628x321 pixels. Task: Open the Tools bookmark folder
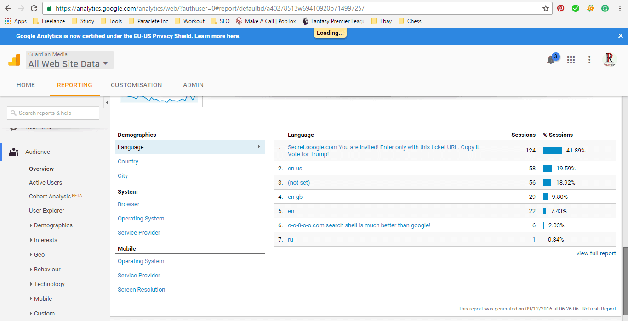click(111, 21)
